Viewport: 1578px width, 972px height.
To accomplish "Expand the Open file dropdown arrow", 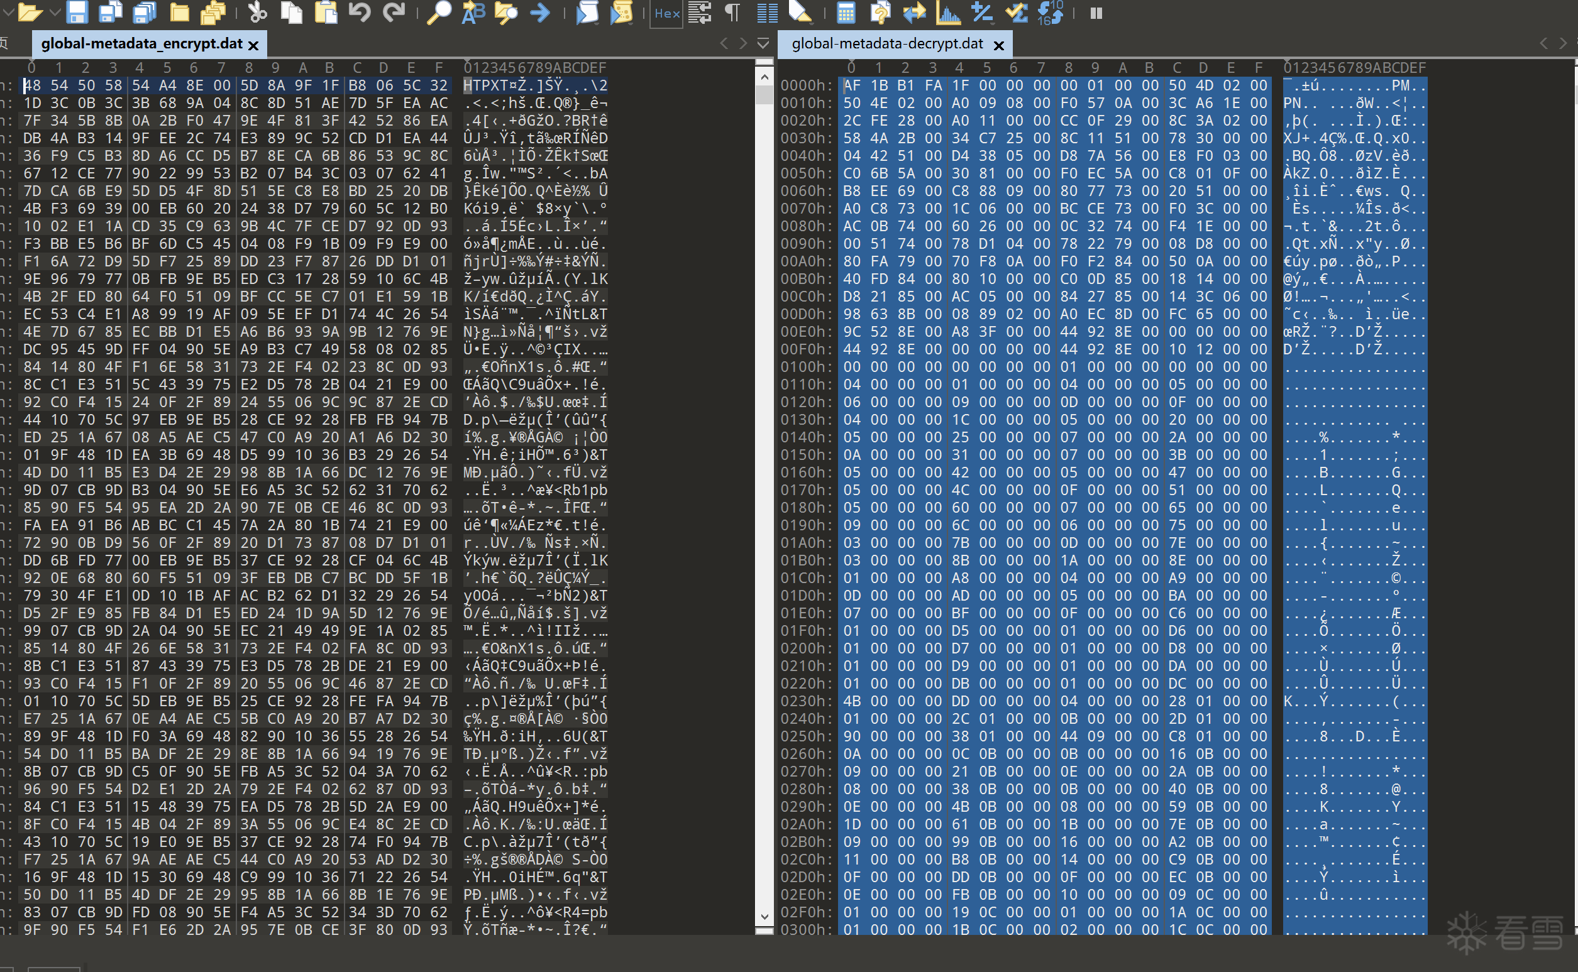I will coord(55,11).
